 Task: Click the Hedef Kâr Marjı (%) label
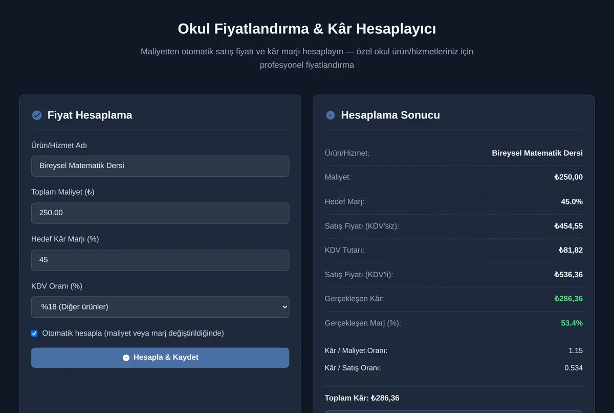tap(65, 239)
